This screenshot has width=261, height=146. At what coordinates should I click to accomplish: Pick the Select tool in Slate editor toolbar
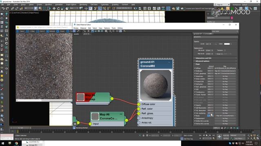[74, 31]
